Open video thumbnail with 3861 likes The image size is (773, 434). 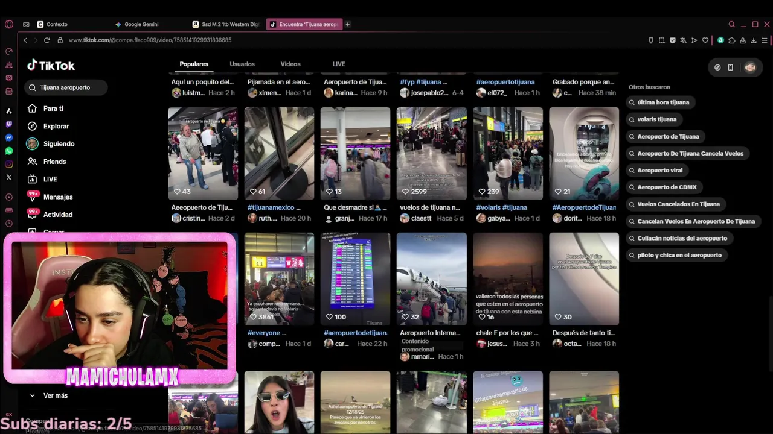point(279,278)
